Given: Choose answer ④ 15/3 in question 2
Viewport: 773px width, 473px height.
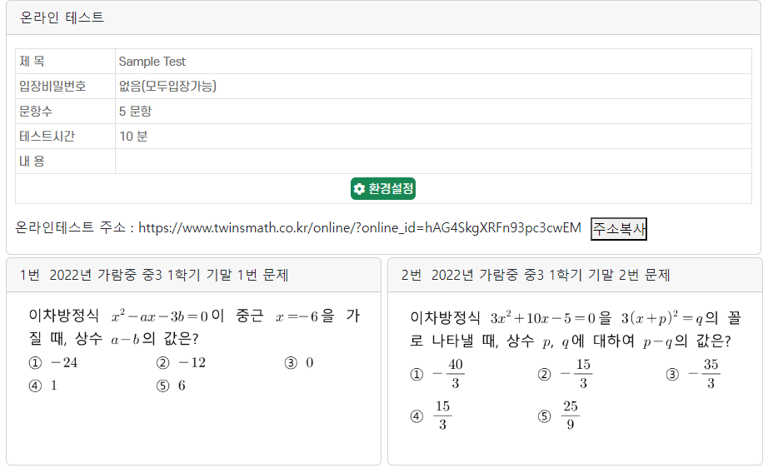Looking at the screenshot, I should click(x=431, y=416).
